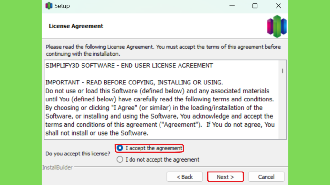This screenshot has height=185, width=330.
Task: Click the "IMPORTANT - READ BEFORE COPYING" line
Action: tap(134, 83)
